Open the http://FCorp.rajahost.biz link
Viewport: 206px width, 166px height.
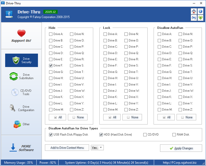coord(180,163)
